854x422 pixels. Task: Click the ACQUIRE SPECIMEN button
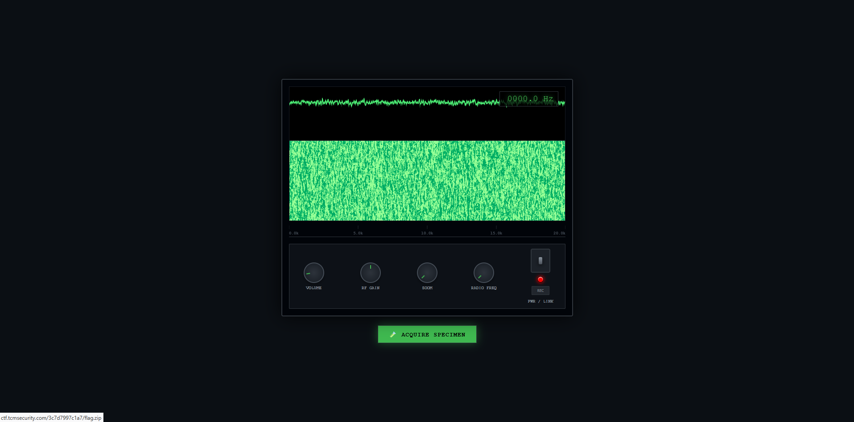pyautogui.click(x=427, y=334)
